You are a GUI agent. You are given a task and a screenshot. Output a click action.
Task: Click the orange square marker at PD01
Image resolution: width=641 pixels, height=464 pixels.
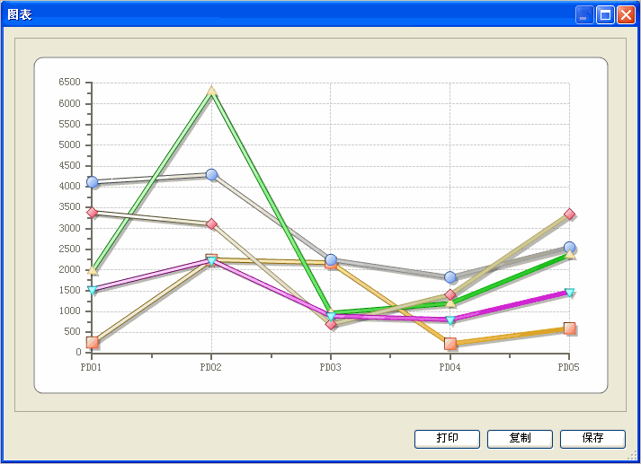(x=93, y=342)
